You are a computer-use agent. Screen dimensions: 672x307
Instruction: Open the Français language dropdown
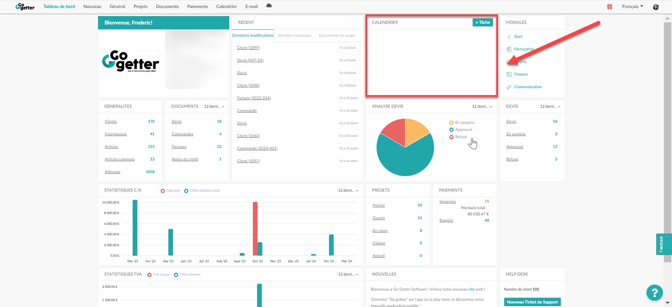632,7
